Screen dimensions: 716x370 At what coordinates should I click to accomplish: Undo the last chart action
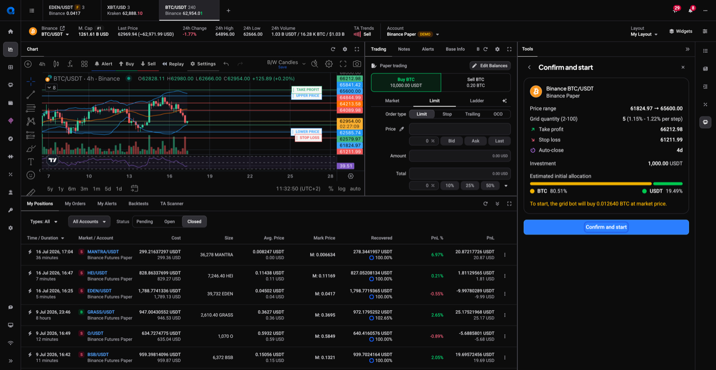[226, 64]
